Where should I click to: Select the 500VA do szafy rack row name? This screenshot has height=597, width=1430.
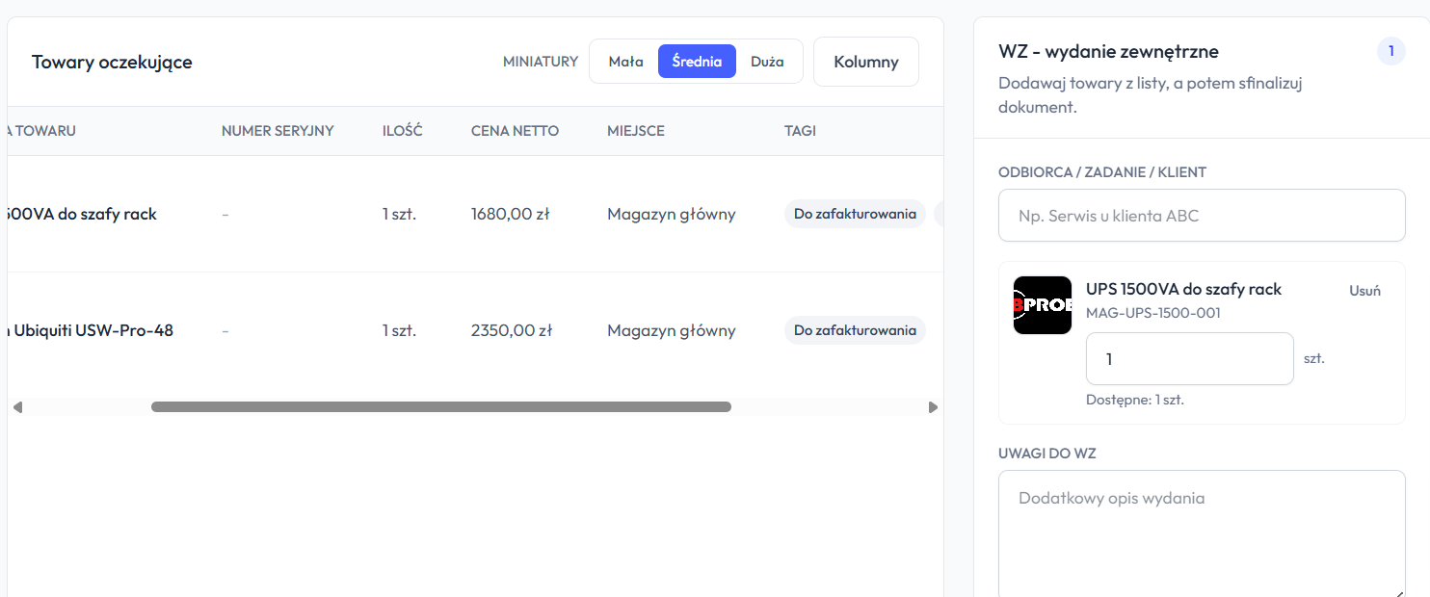[x=82, y=214]
